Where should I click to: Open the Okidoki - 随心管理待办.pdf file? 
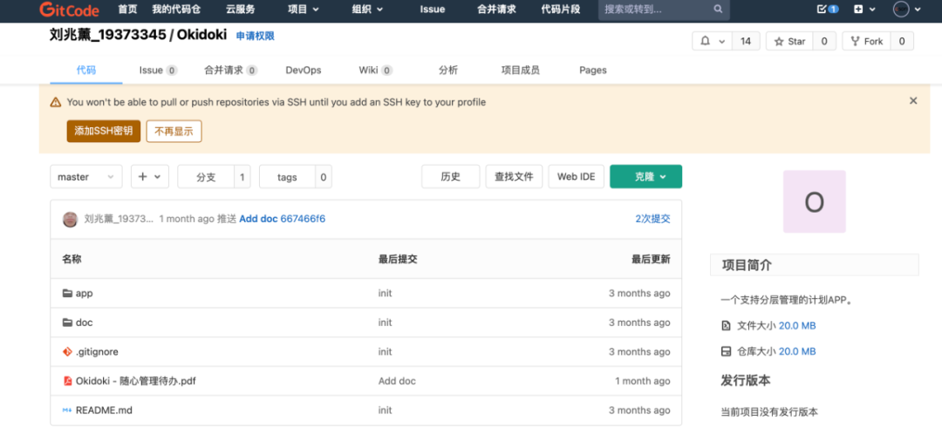coord(136,381)
